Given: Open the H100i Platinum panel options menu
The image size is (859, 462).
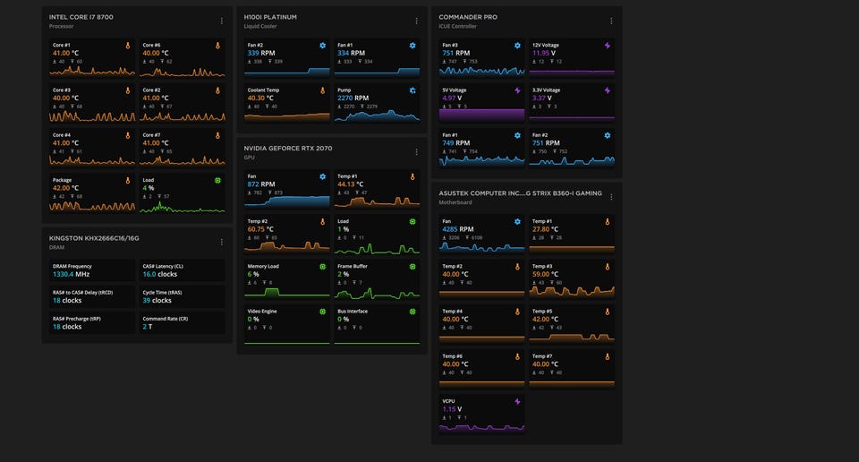Looking at the screenshot, I should pos(416,21).
